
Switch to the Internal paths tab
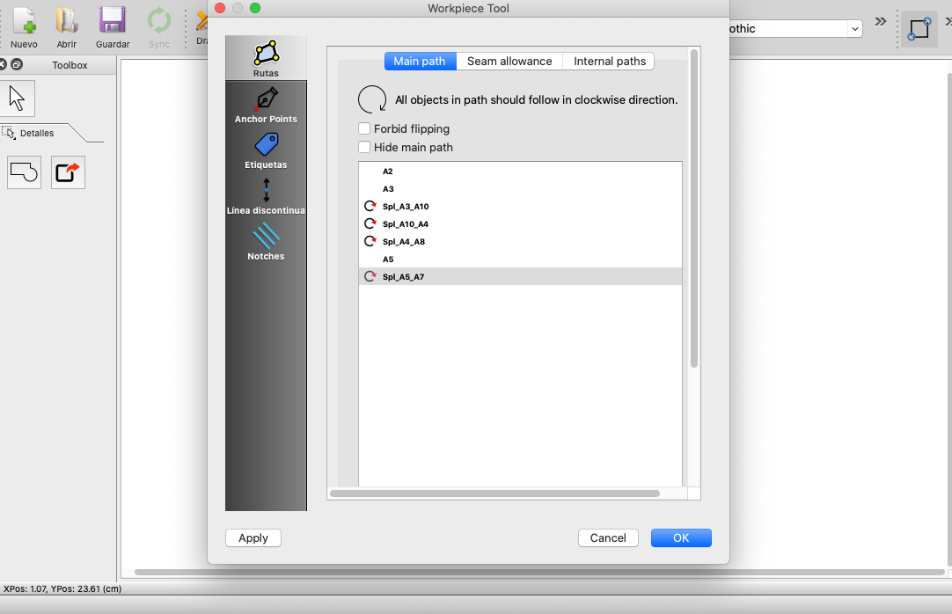click(610, 61)
